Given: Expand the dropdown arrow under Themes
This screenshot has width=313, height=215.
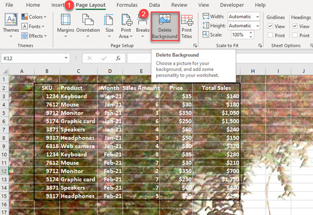Looking at the screenshot, I should click(11, 36).
